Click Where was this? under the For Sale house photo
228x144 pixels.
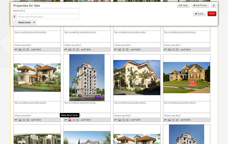[x=186, y=115]
